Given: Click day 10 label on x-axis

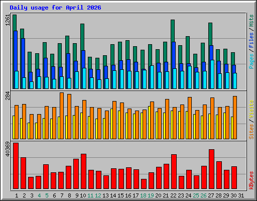Looking at the screenshot, I should [83, 195].
